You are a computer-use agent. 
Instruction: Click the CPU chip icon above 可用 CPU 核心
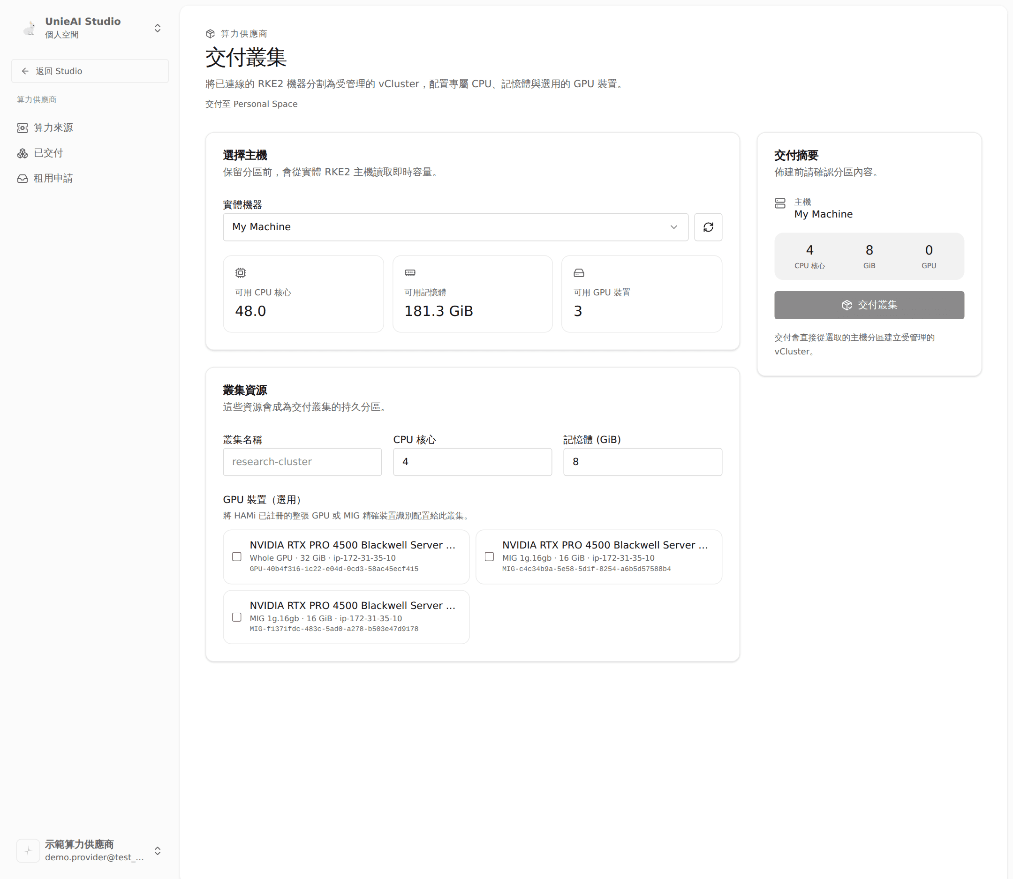click(241, 273)
